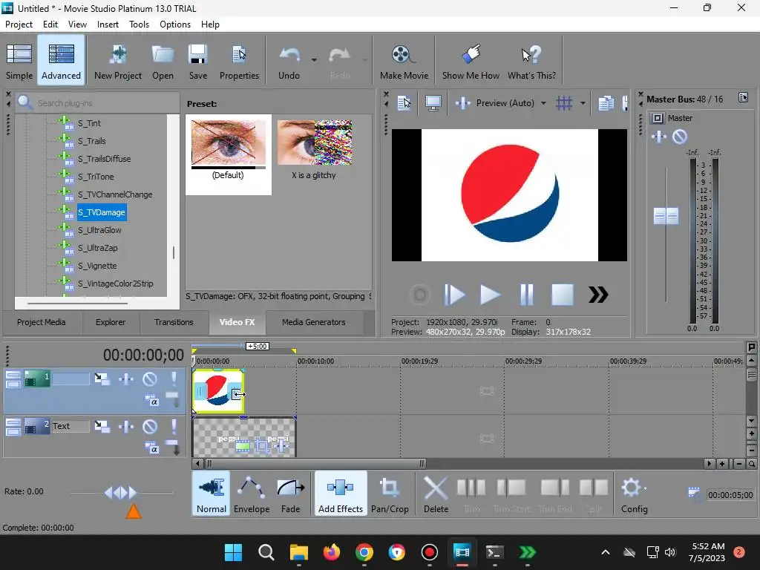The height and width of the screenshot is (570, 760).
Task: Choose the X is a glitchy preset
Action: 314,149
